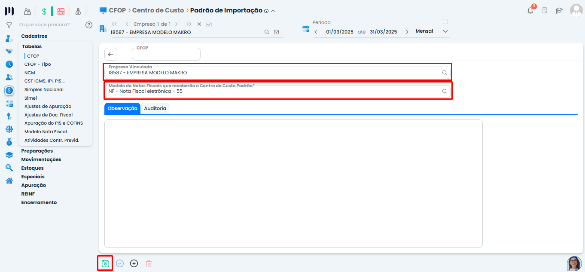The image size is (585, 272).
Task: Expand the Cadastros menu section
Action: click(x=34, y=36)
